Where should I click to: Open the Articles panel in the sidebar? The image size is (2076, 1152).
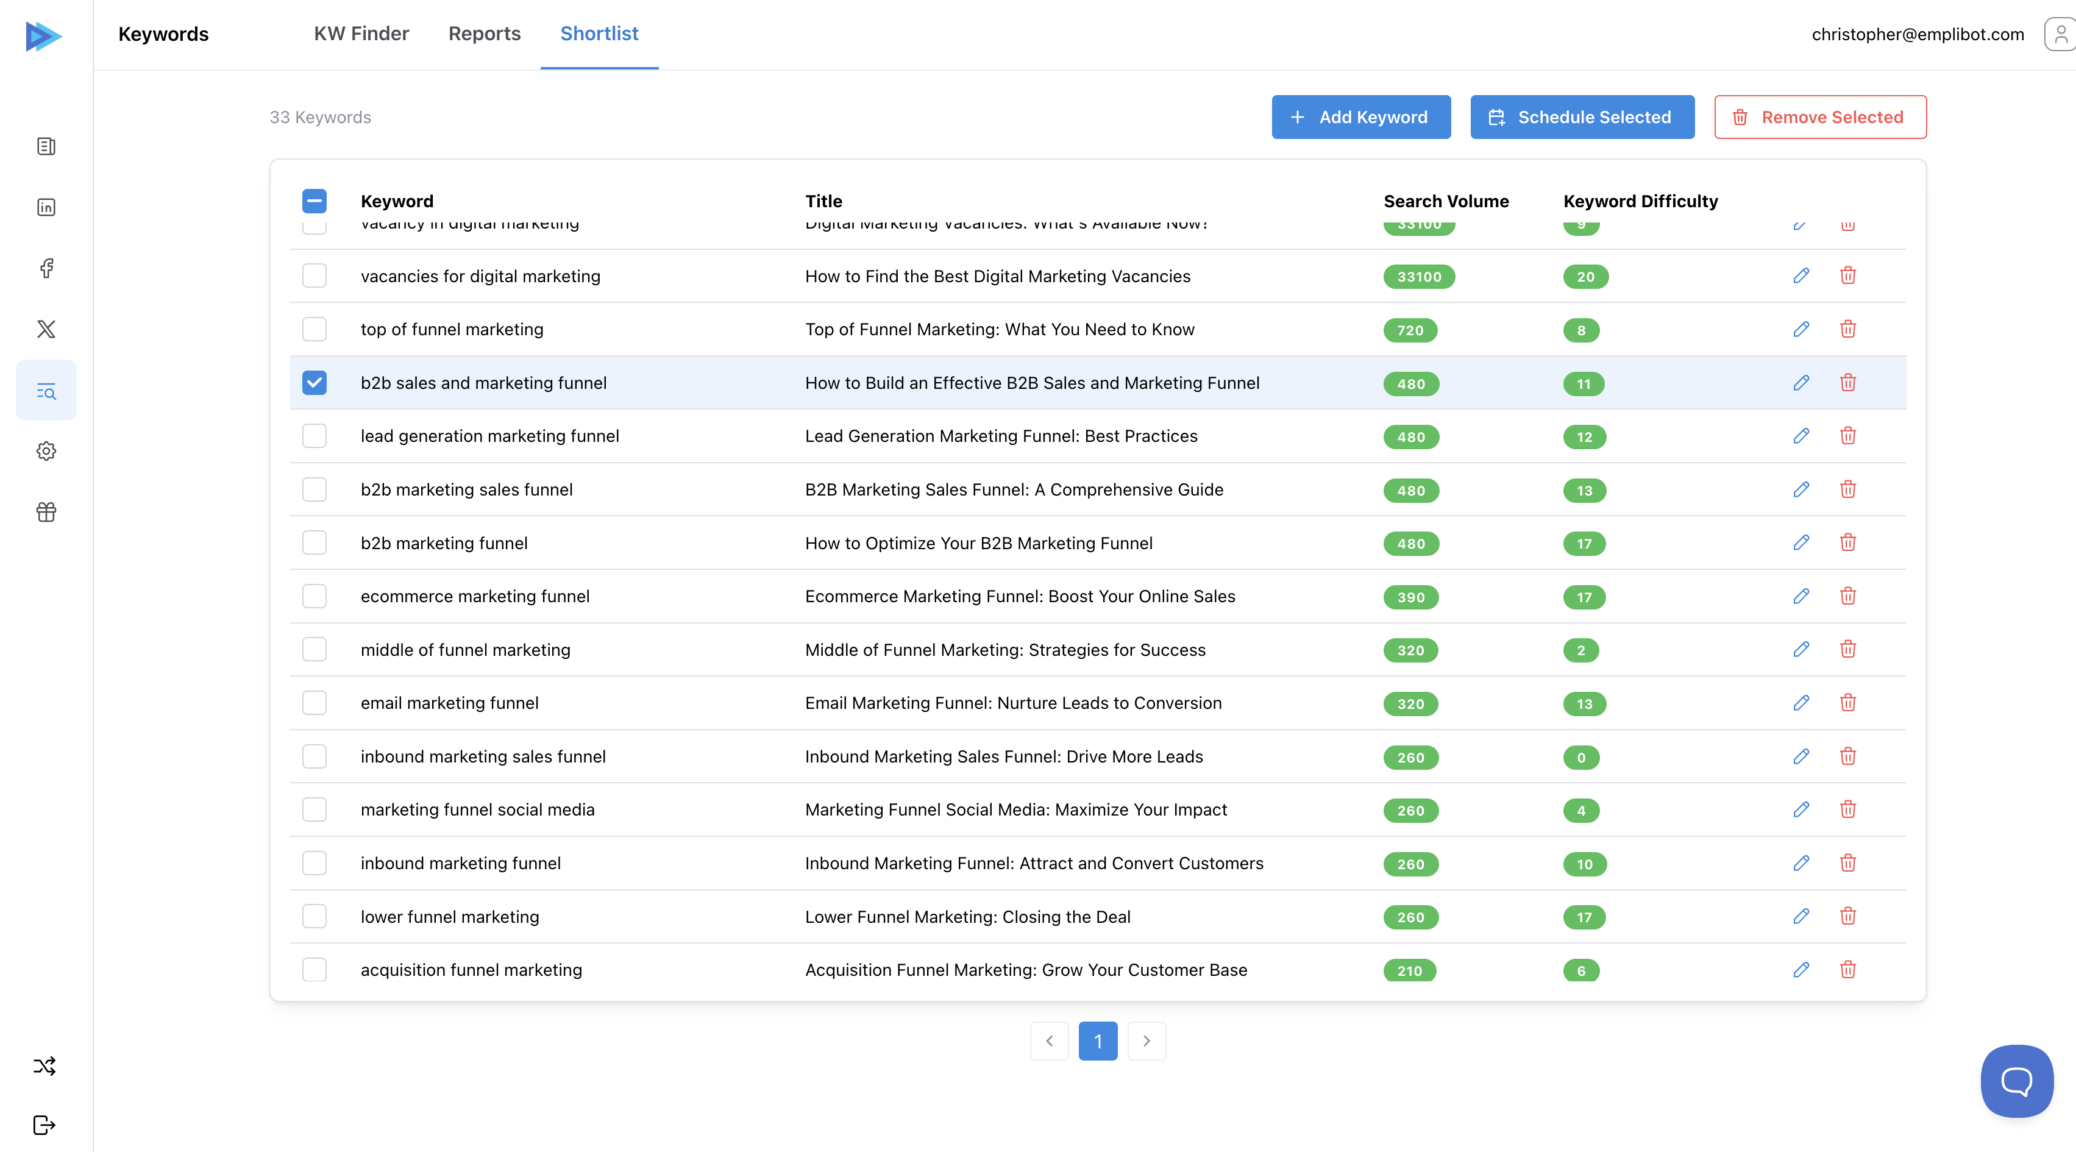coord(46,146)
